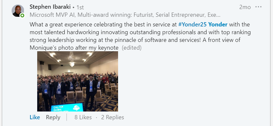The height and width of the screenshot is (126, 273).
Task: Open the three-dot comment options menu
Action: coord(258,7)
